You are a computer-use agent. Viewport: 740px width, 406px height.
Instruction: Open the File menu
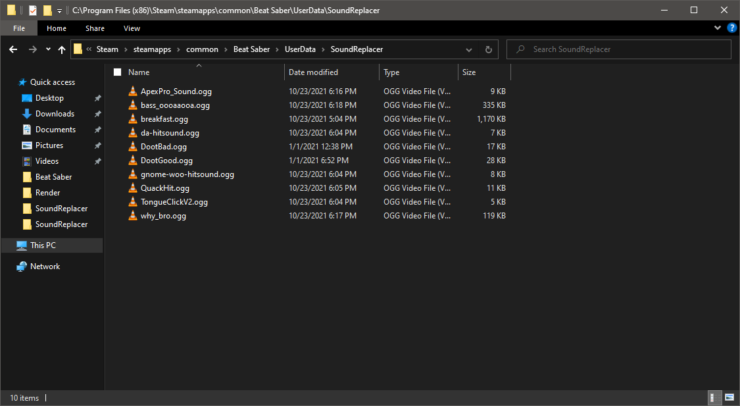[x=19, y=28]
